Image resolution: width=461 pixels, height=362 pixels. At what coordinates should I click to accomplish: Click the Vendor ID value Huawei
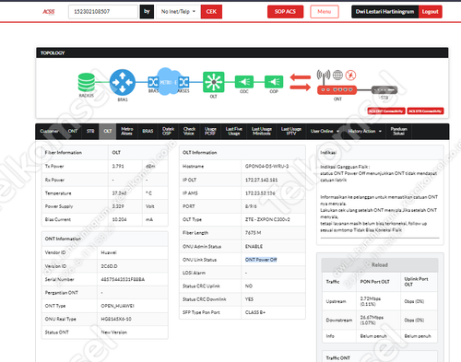(109, 252)
